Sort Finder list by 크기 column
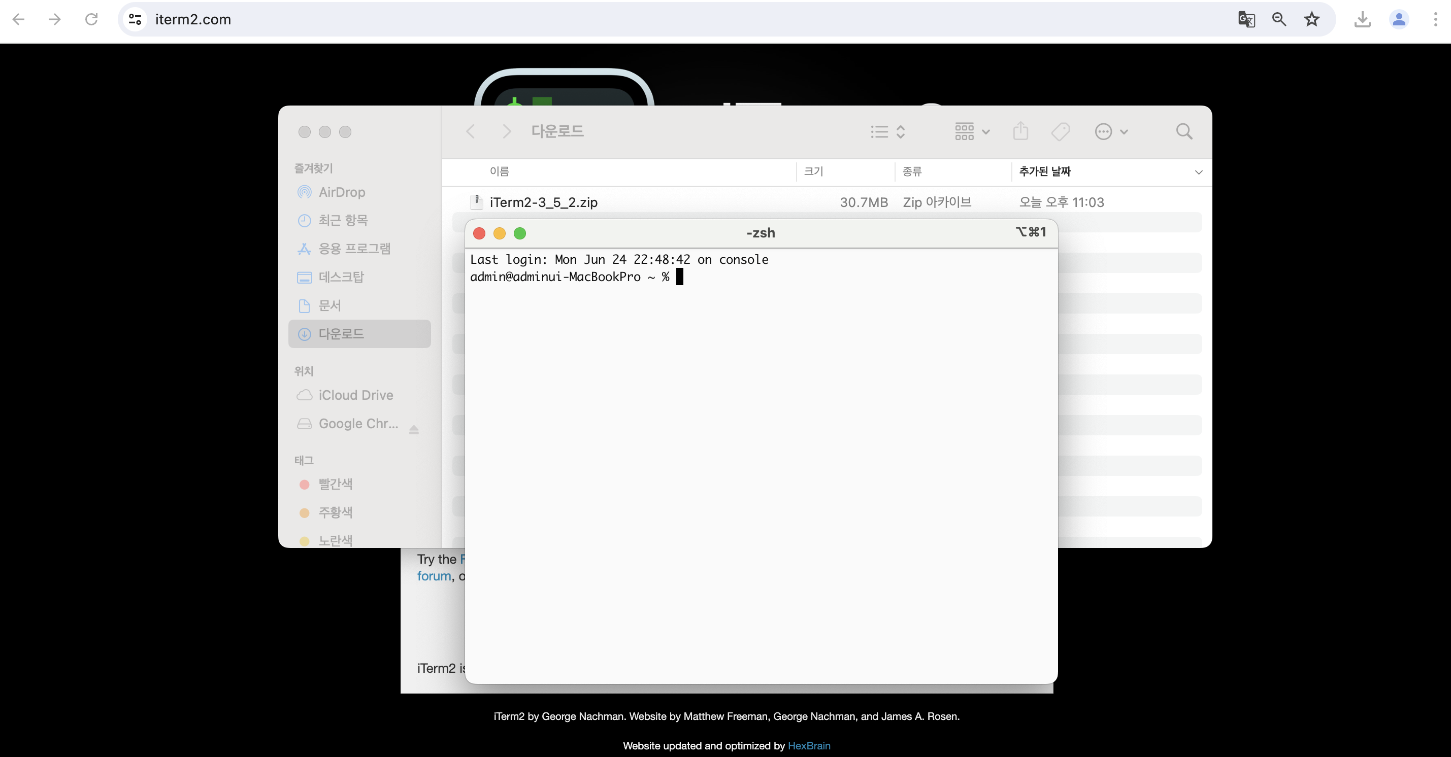 click(x=813, y=171)
